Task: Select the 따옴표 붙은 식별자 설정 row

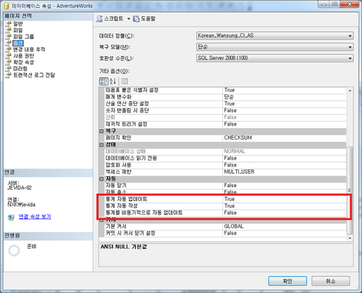Action: coord(225,90)
